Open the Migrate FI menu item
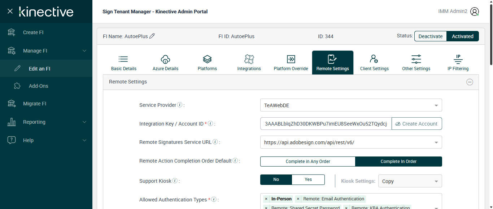Image resolution: width=493 pixels, height=209 pixels. point(46,104)
